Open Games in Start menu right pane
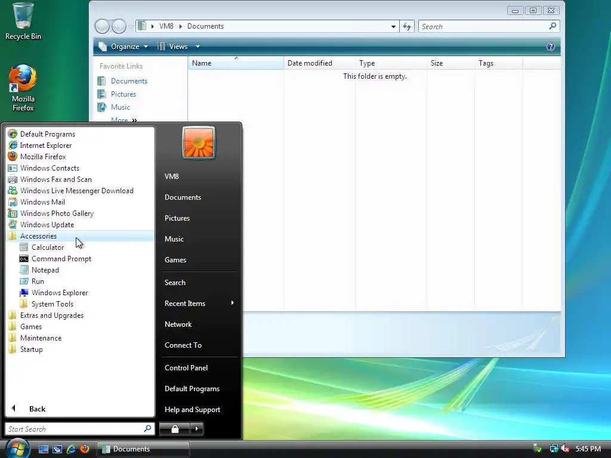The width and height of the screenshot is (611, 458). pos(175,260)
